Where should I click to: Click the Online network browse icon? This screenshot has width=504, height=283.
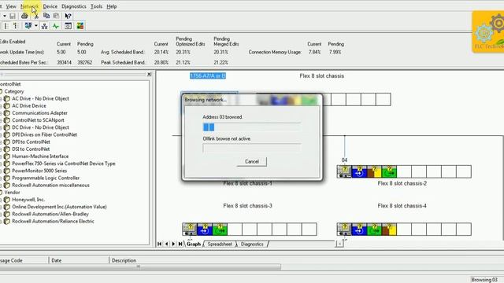(x=28, y=26)
